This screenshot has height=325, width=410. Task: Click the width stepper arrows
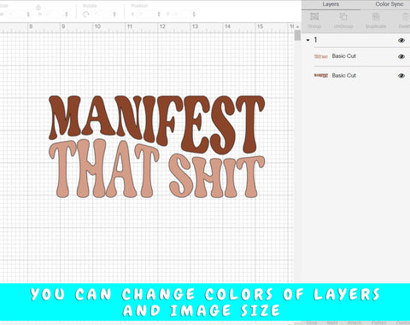pos(28,14)
